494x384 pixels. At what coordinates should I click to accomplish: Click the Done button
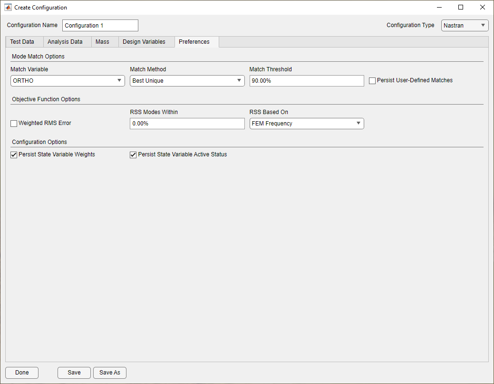point(22,373)
